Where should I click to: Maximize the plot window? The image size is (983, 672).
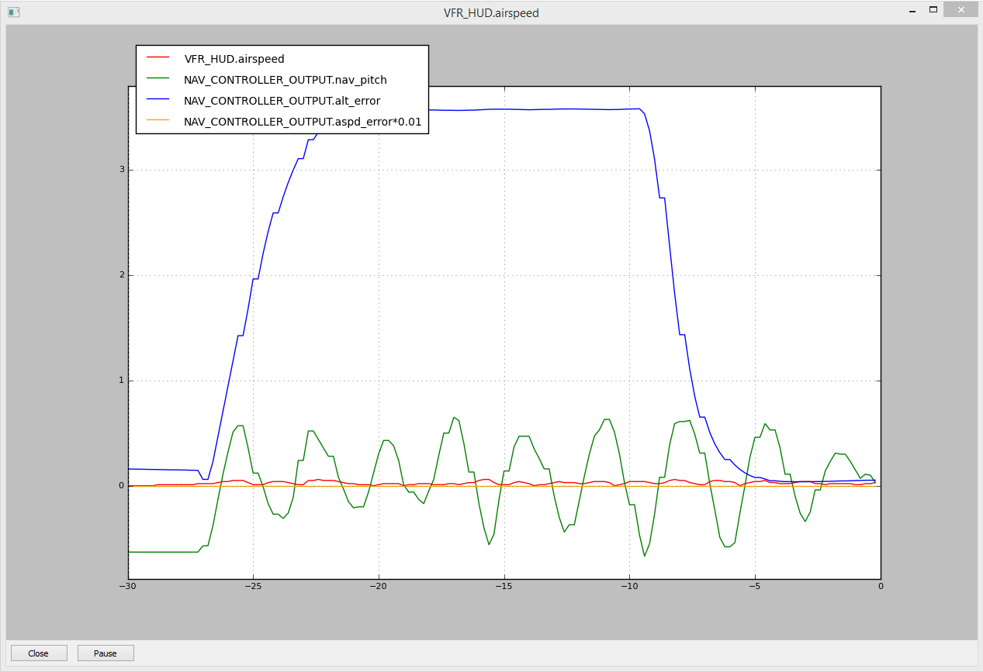tap(933, 11)
